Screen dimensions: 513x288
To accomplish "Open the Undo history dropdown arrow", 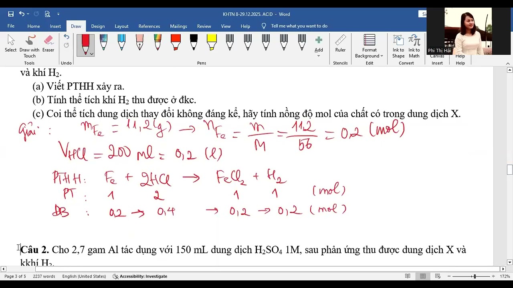I will tap(28, 14).
